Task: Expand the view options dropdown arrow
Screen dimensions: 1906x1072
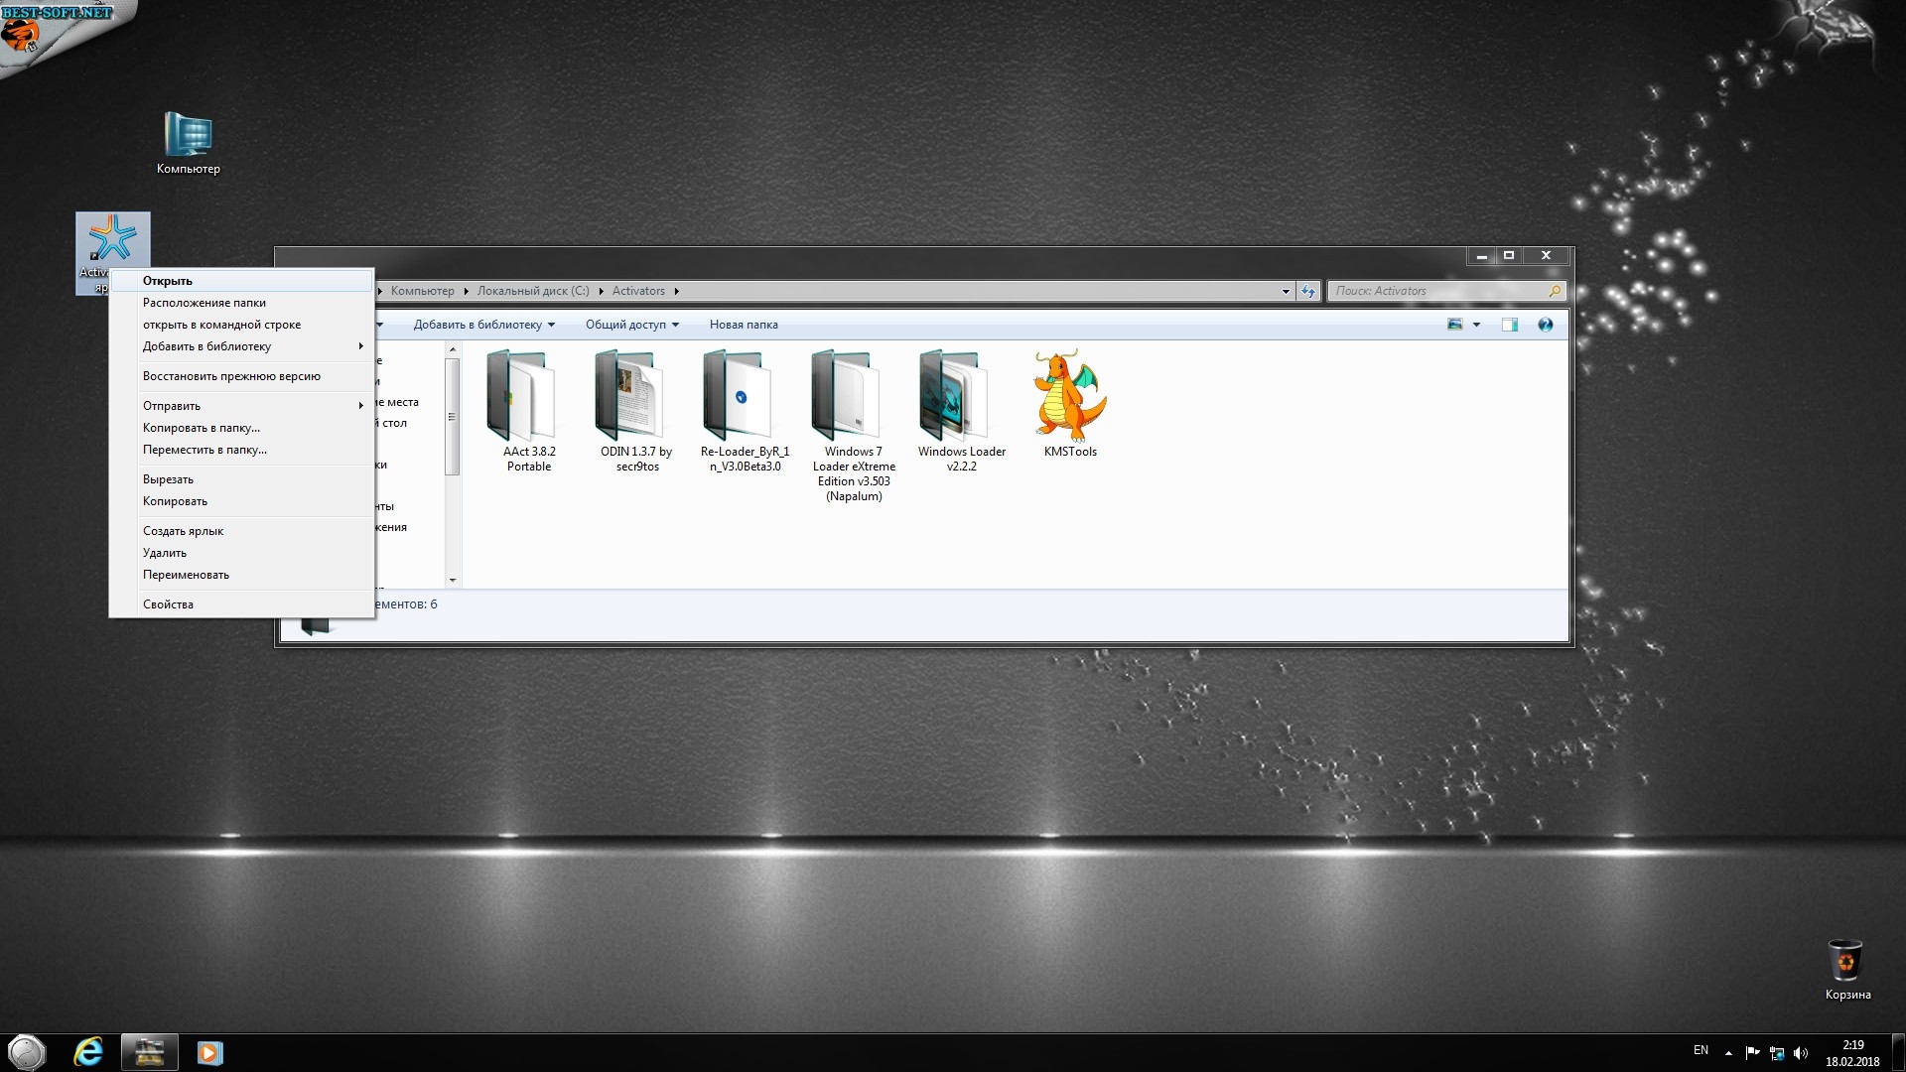Action: point(1476,325)
